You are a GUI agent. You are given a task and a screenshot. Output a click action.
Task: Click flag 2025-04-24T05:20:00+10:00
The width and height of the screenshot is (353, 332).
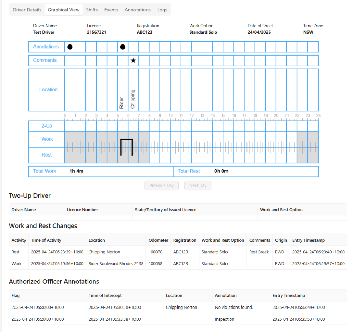point(38,319)
